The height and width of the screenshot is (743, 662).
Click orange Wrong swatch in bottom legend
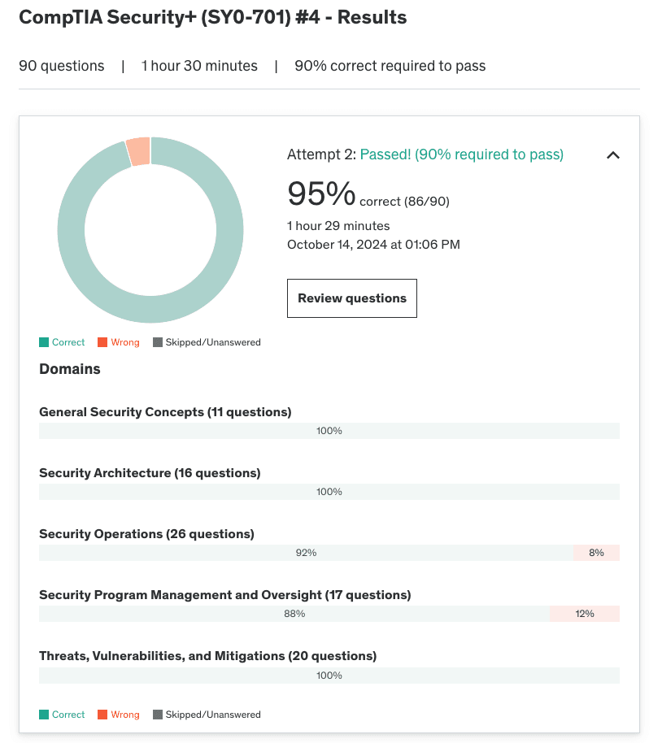pyautogui.click(x=102, y=715)
